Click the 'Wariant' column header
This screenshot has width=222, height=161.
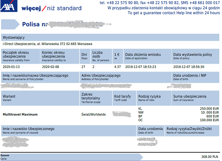[40, 98]
